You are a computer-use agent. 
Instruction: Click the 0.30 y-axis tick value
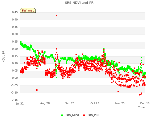pos(15,34)
